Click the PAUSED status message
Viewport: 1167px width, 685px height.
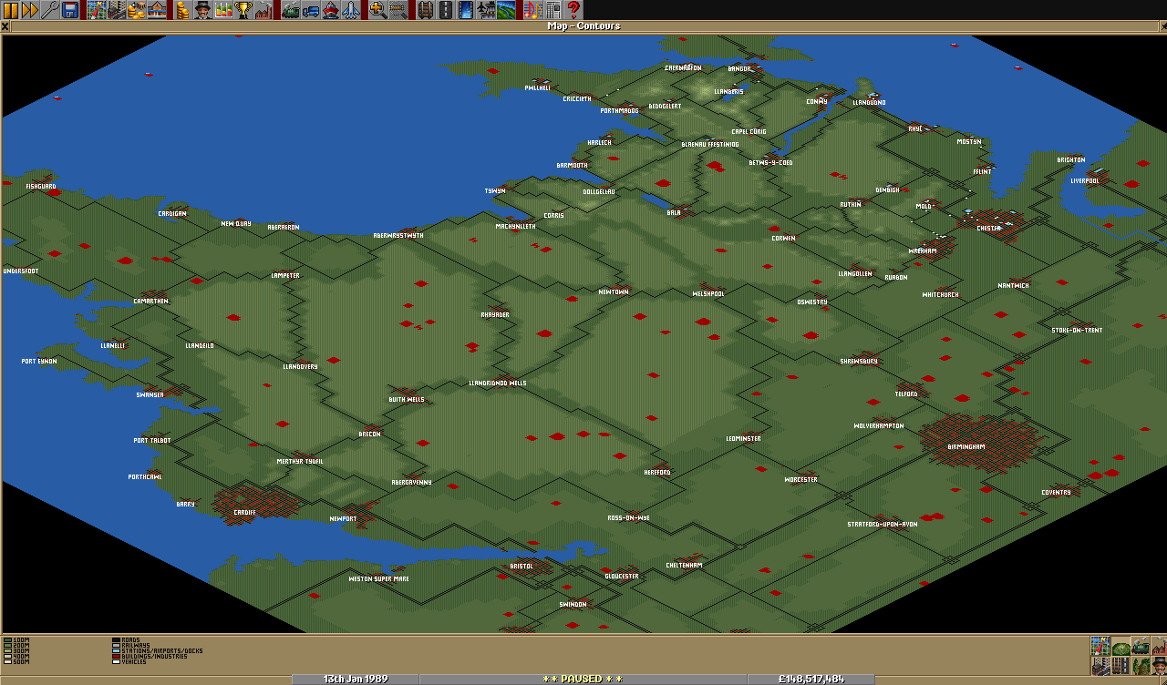(x=583, y=679)
